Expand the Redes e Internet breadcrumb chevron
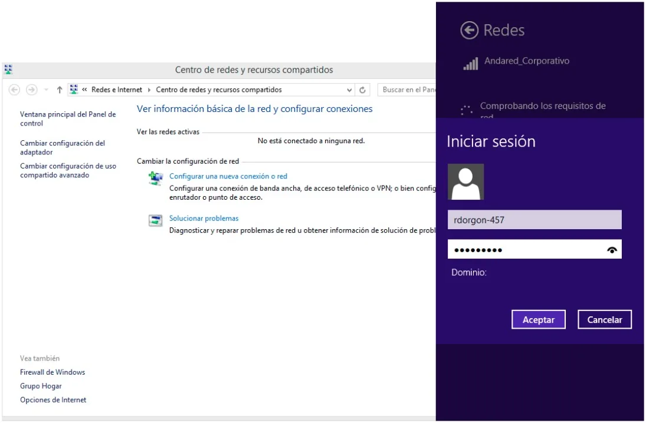646x423 pixels. point(149,90)
